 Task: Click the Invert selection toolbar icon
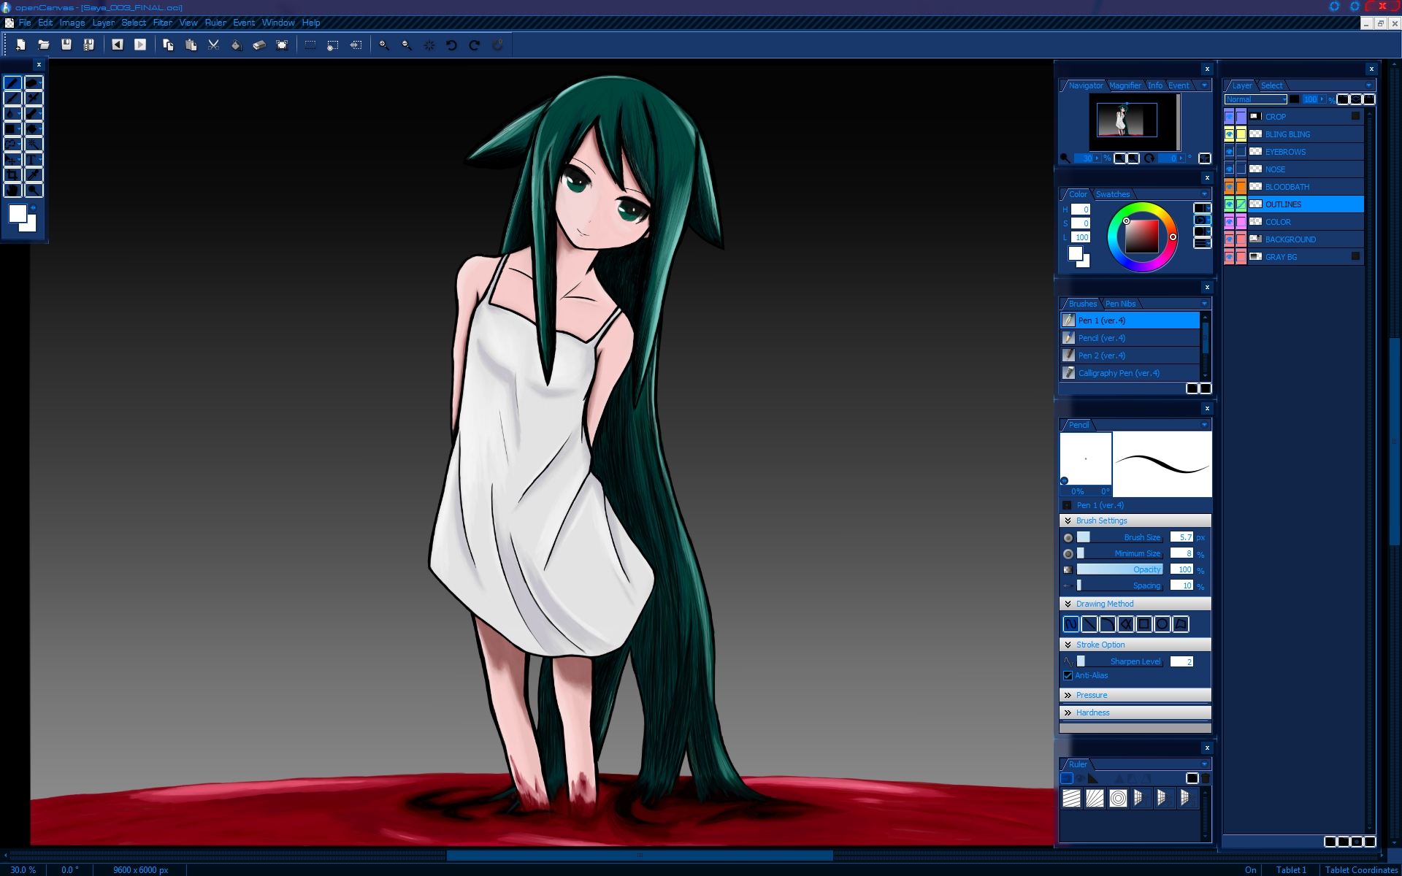(356, 45)
